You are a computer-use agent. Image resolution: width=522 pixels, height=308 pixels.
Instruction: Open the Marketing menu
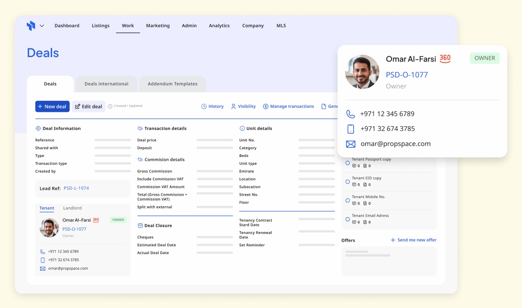point(158,26)
